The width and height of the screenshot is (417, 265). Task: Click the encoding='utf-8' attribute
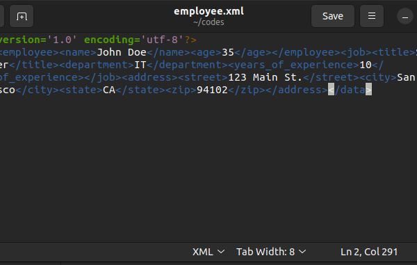point(133,40)
